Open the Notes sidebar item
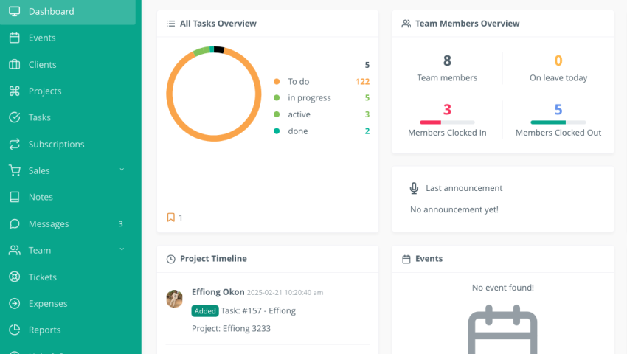627x354 pixels. tap(41, 198)
